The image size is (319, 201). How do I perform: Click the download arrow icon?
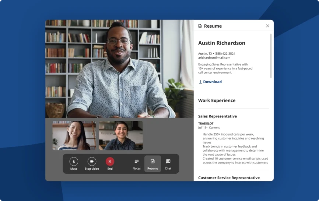(200, 82)
